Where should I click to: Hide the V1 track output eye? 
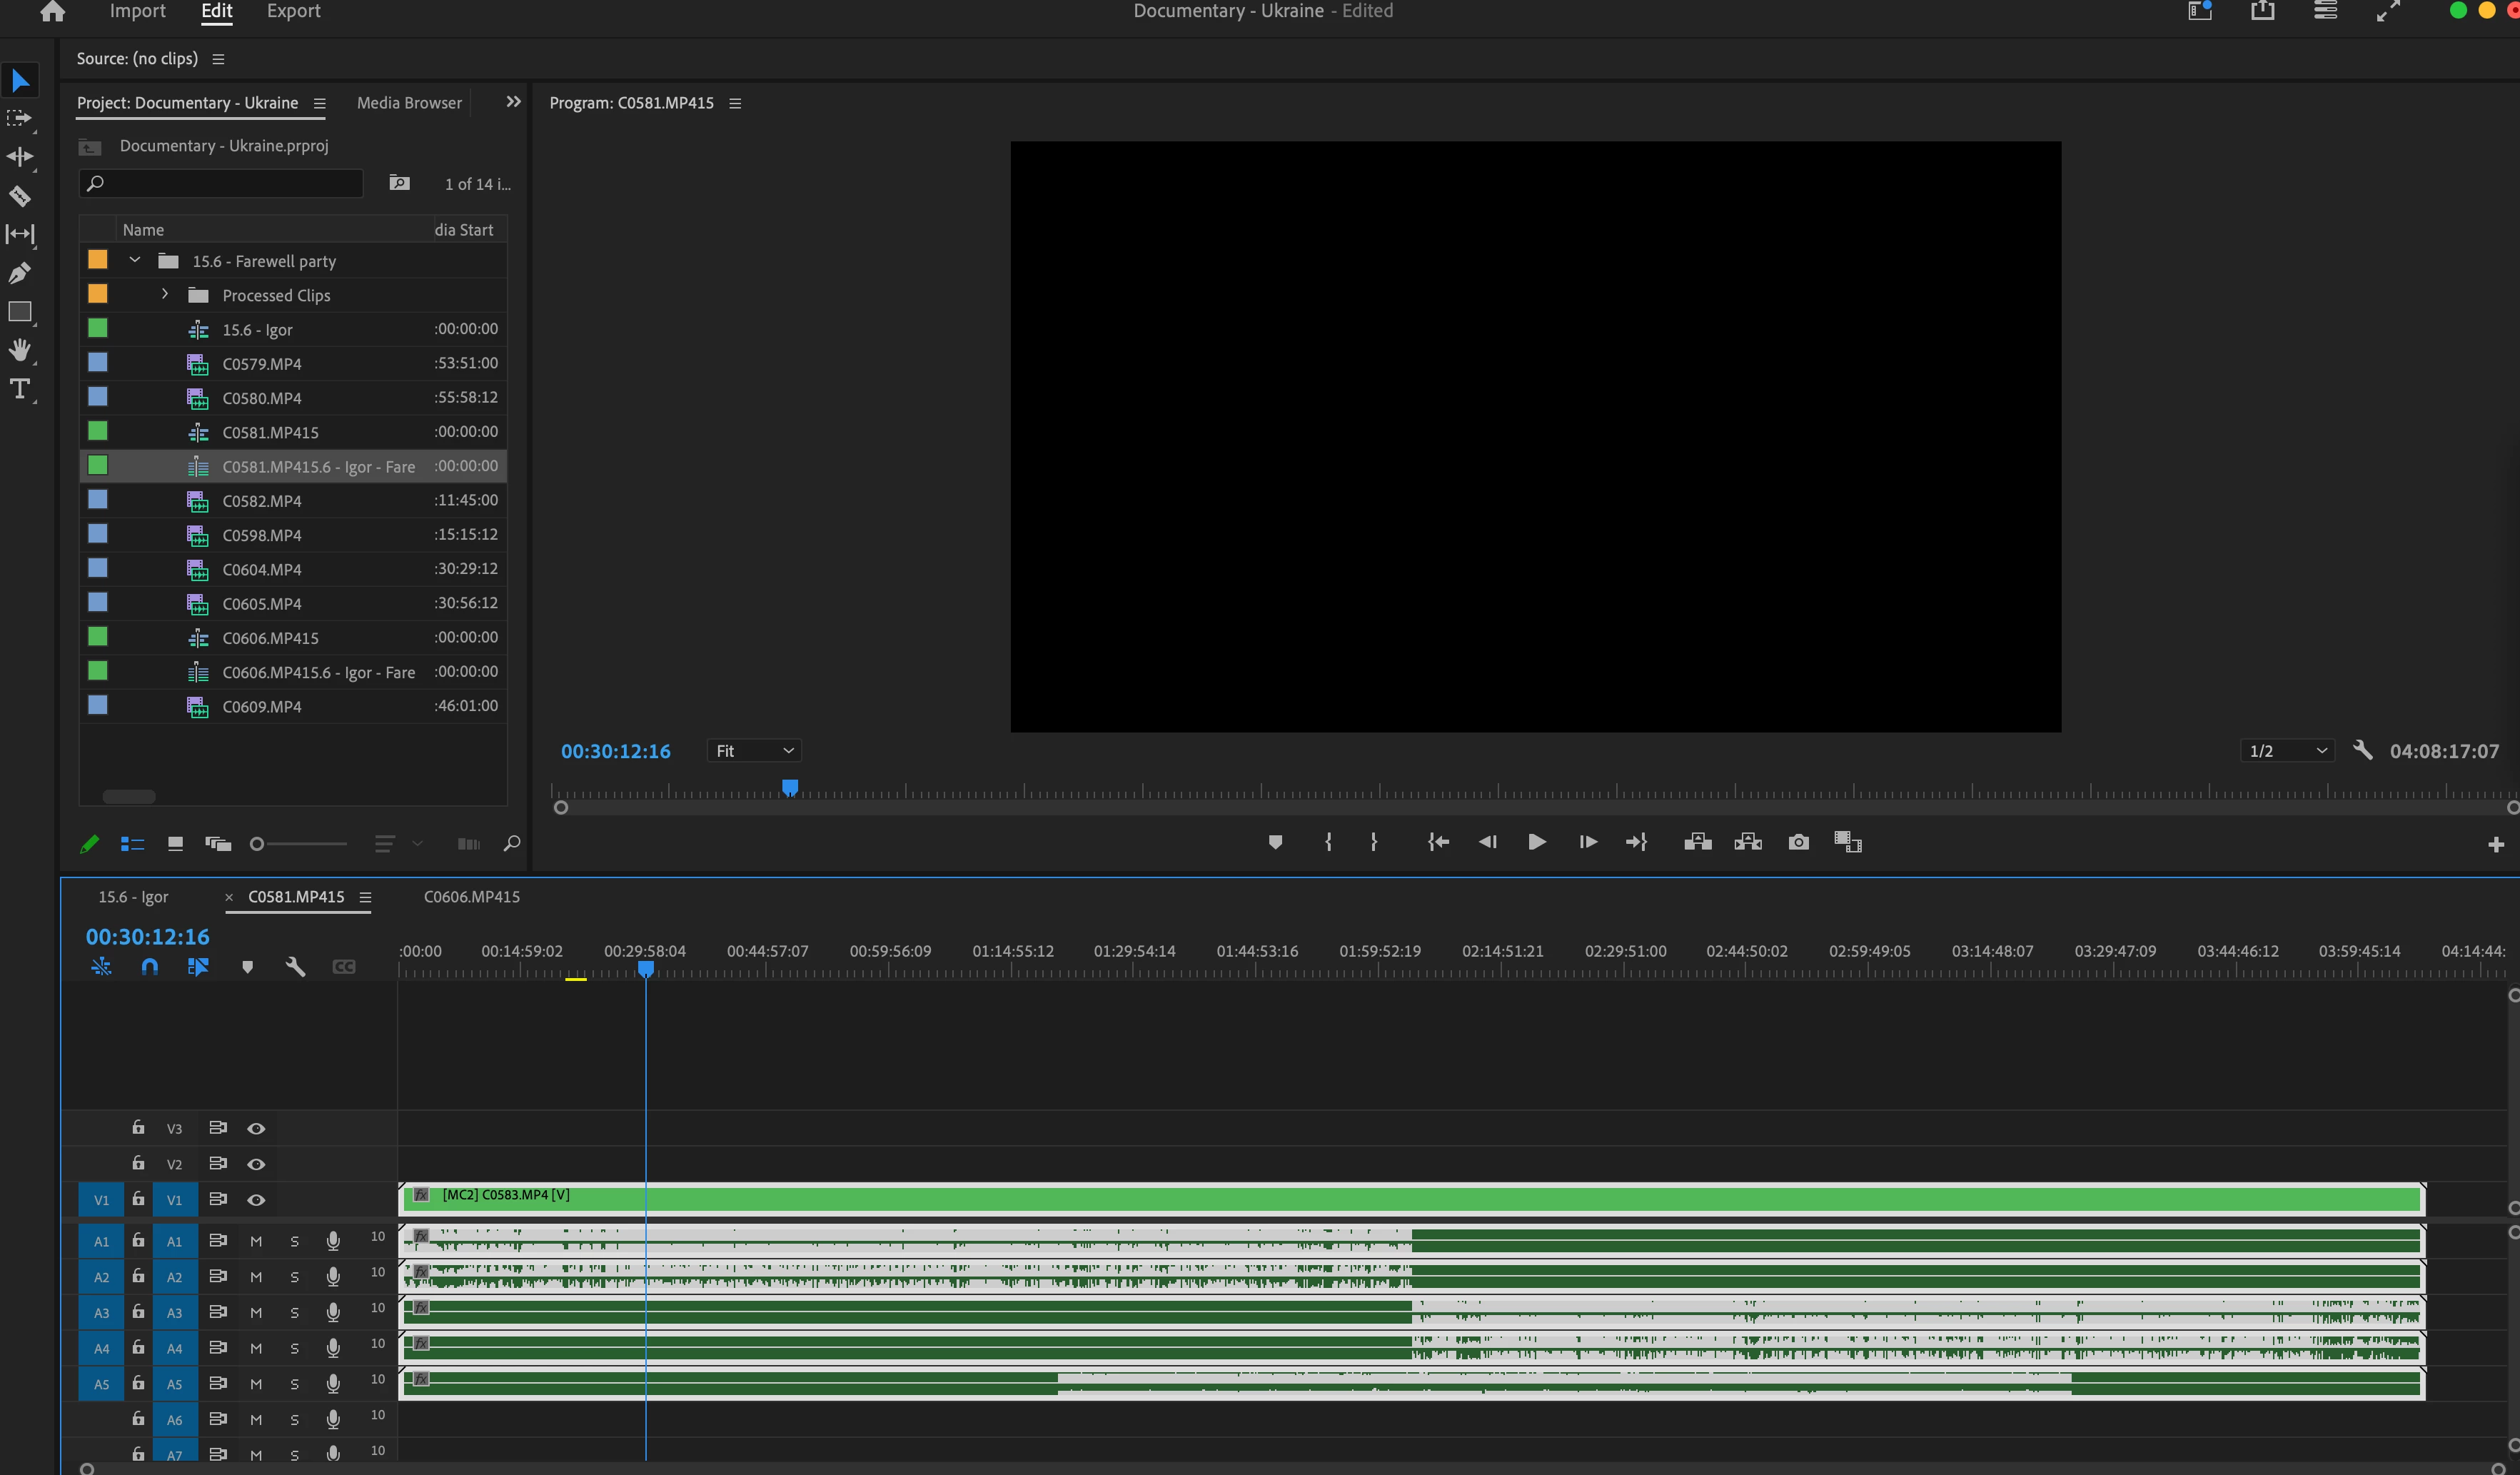click(x=256, y=1200)
